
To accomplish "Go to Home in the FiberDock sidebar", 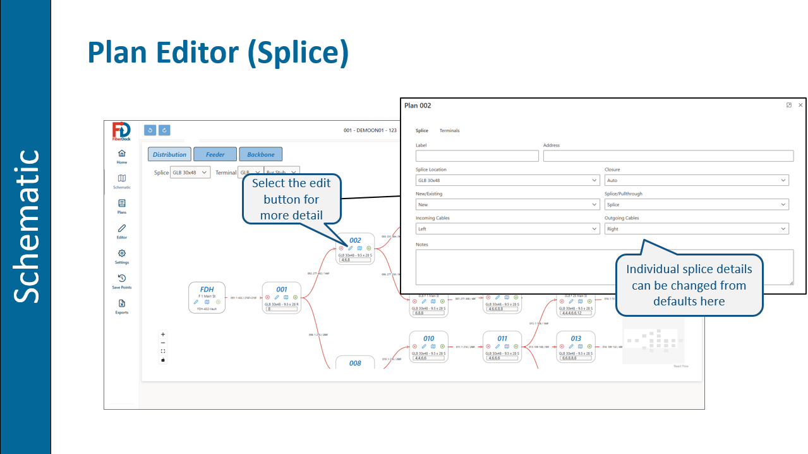I will [121, 157].
